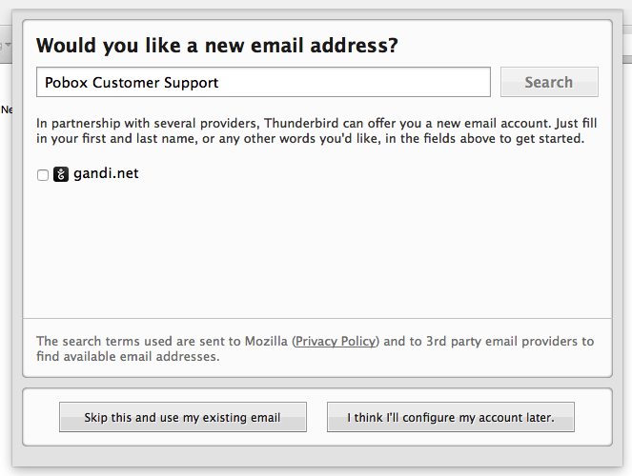Viewport: 632px width, 476px height.
Task: Click the bottom button panel between both buttons
Action: click(316, 417)
